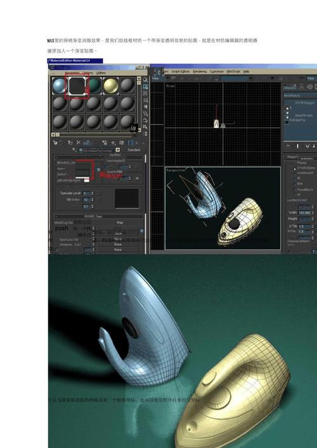Click the Make Preview icon
Viewport: 317px width, 448px height.
pos(145,113)
